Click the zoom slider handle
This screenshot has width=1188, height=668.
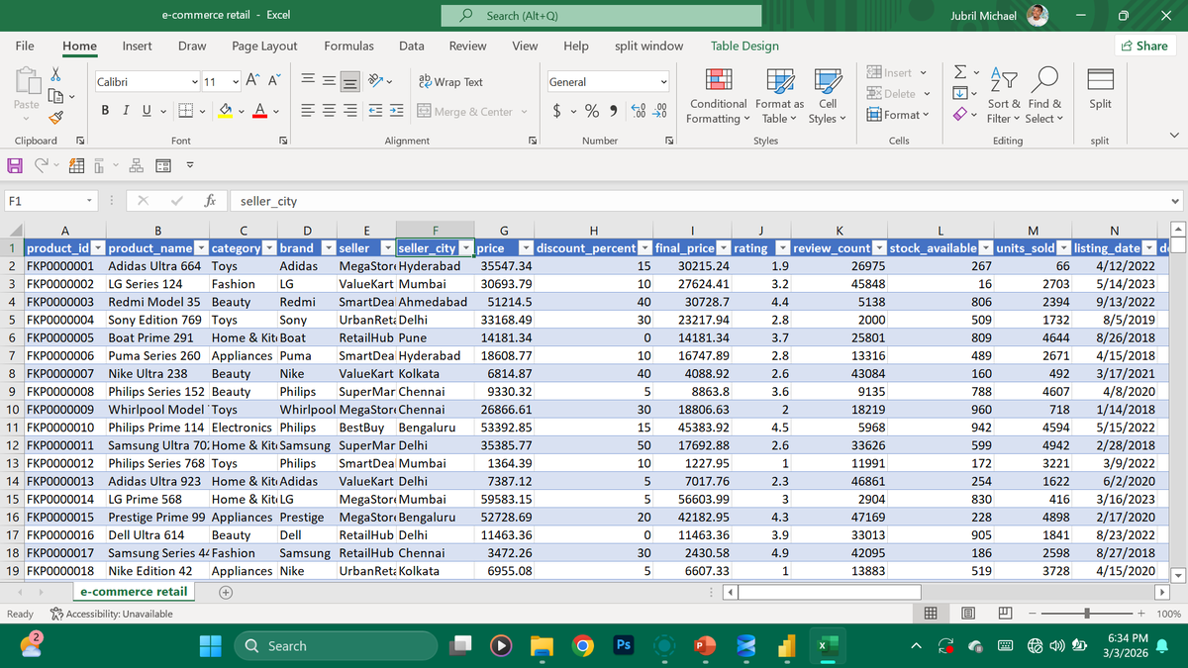pos(1088,614)
